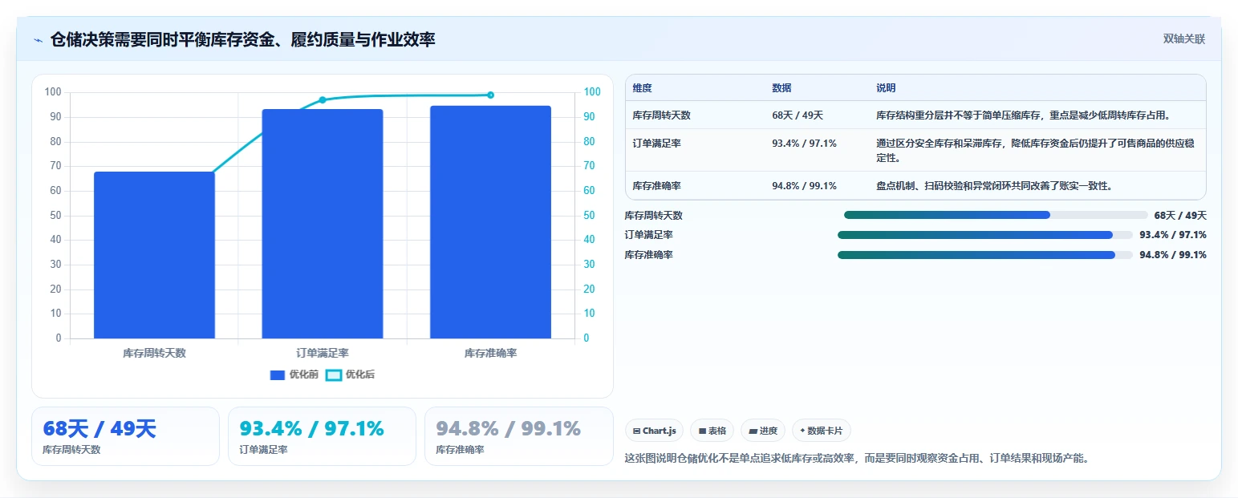Toggle the 优化前 legend swatch
The height and width of the screenshot is (498, 1238).
pyautogui.click(x=278, y=375)
